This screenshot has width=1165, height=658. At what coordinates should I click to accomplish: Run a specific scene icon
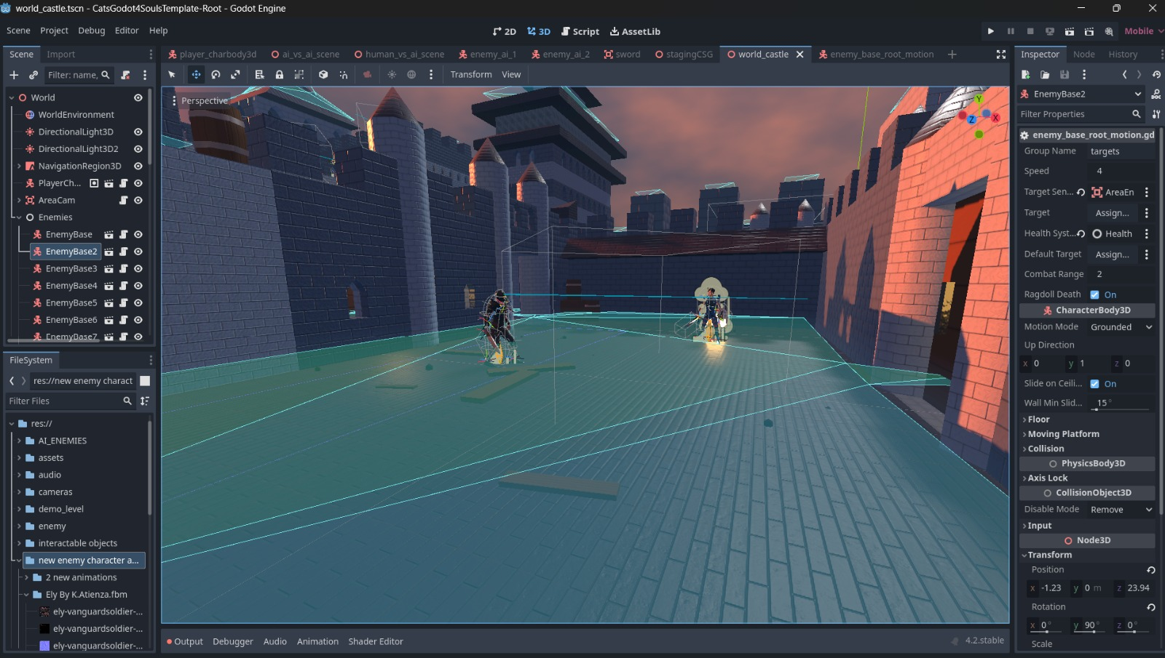pyautogui.click(x=1089, y=31)
